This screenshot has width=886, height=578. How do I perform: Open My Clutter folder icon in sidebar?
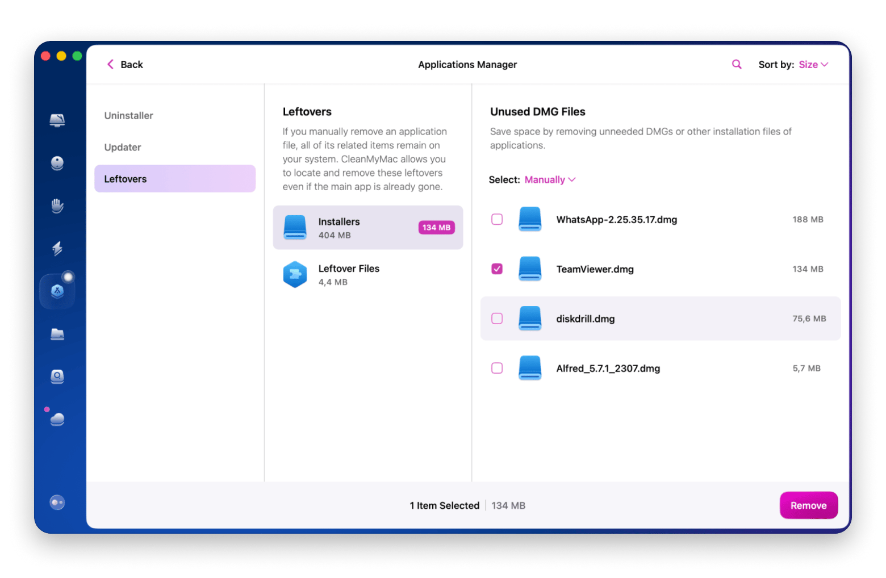(x=57, y=334)
